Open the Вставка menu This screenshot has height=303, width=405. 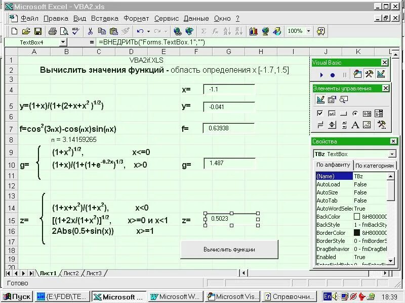click(105, 19)
